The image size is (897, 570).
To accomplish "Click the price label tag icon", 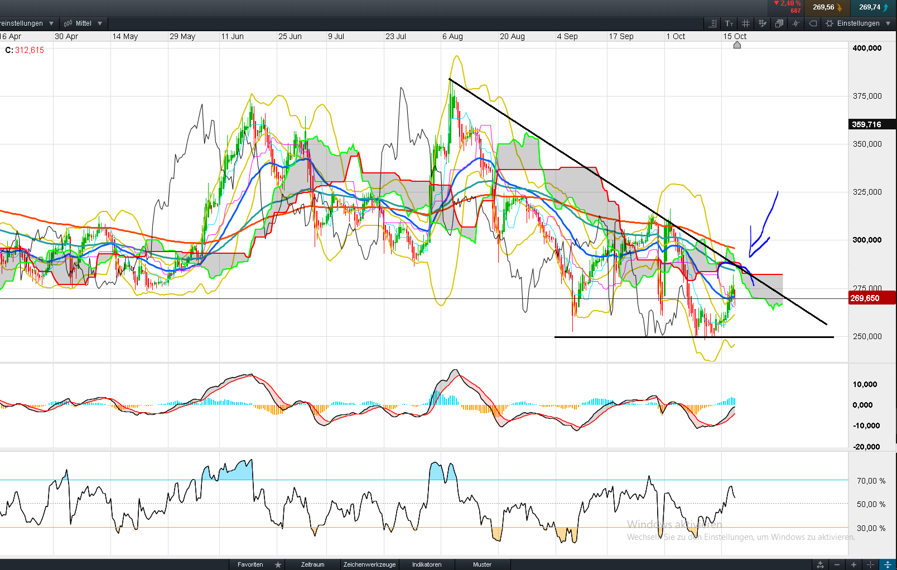I will (x=813, y=23).
